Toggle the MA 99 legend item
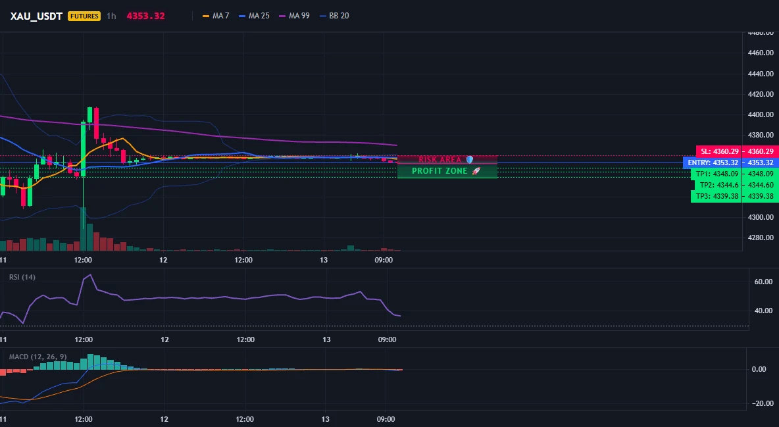 tap(295, 16)
